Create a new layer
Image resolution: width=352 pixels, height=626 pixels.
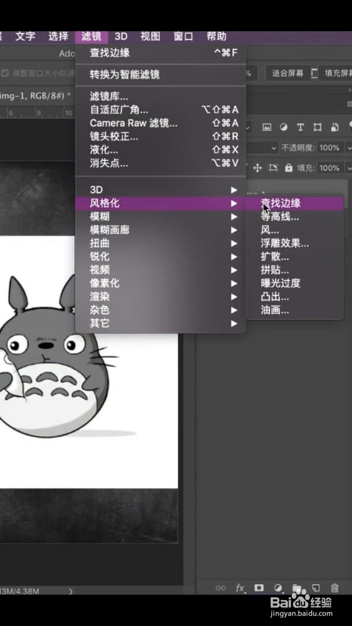[316, 588]
